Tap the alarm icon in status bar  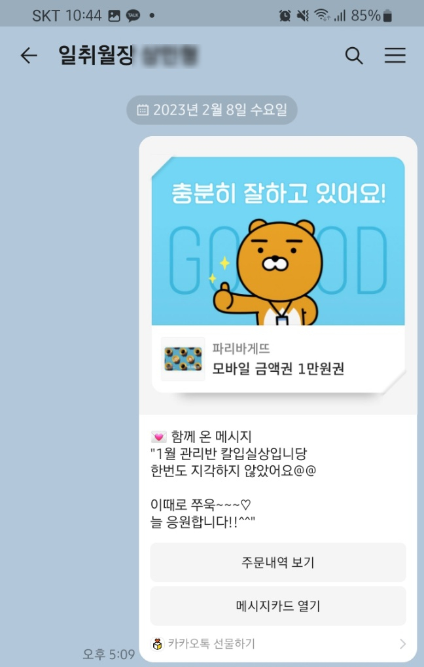pyautogui.click(x=285, y=16)
